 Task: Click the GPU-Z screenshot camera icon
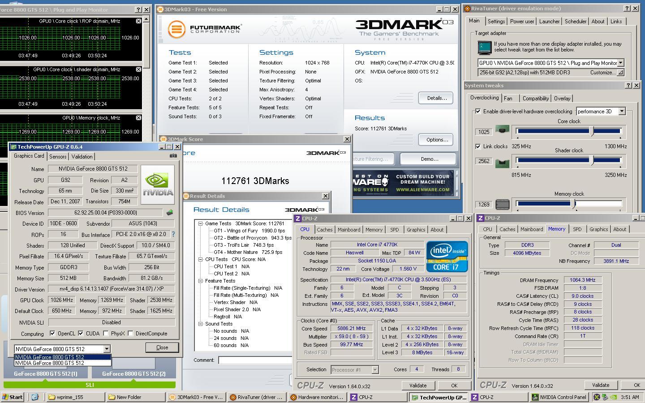[x=173, y=156]
